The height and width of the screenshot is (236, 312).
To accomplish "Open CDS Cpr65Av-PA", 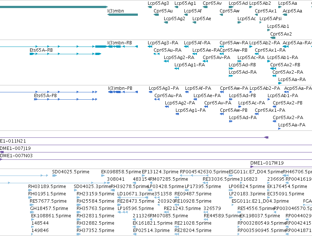I will pyautogui.click(x=218, y=103).
